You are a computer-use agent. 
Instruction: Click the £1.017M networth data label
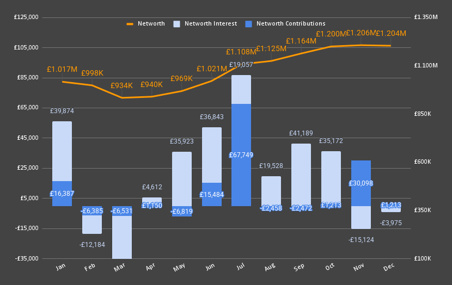click(62, 69)
